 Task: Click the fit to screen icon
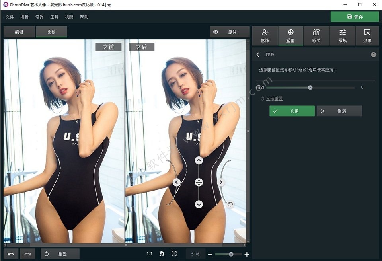(174, 254)
